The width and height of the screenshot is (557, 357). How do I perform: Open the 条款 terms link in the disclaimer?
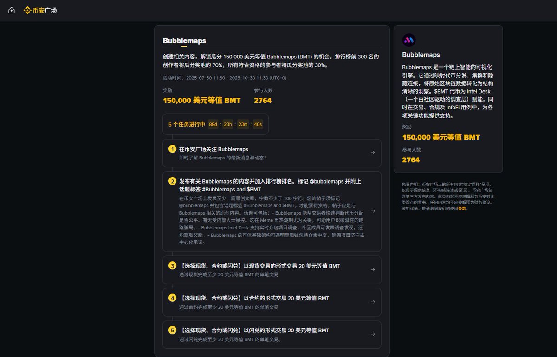462,209
